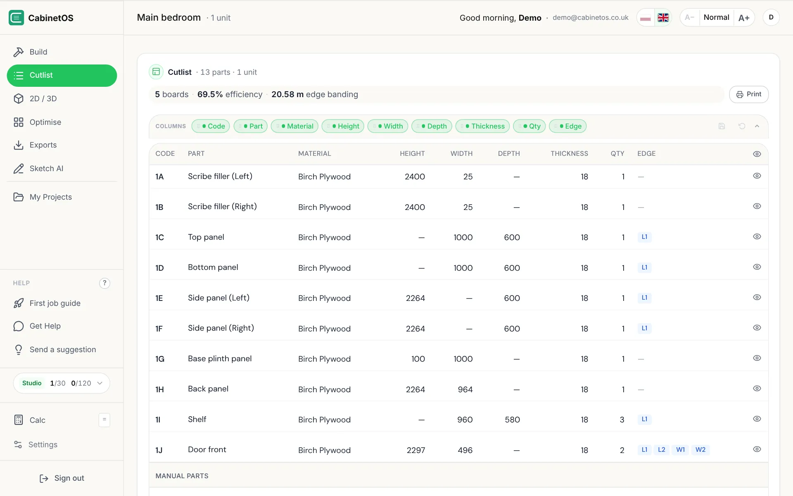The width and height of the screenshot is (793, 496).
Task: Open Sketch AI tool
Action: (x=62, y=169)
